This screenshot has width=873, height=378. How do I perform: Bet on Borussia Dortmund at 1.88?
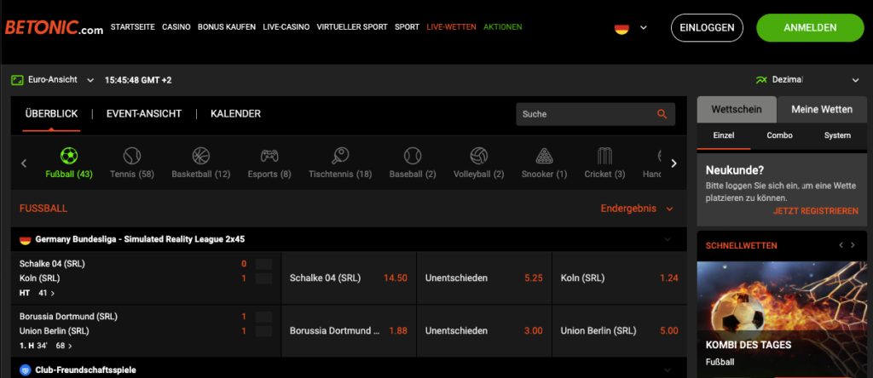[x=349, y=330]
